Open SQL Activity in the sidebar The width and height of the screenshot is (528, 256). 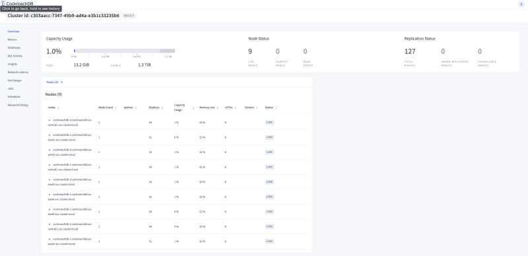coord(15,56)
